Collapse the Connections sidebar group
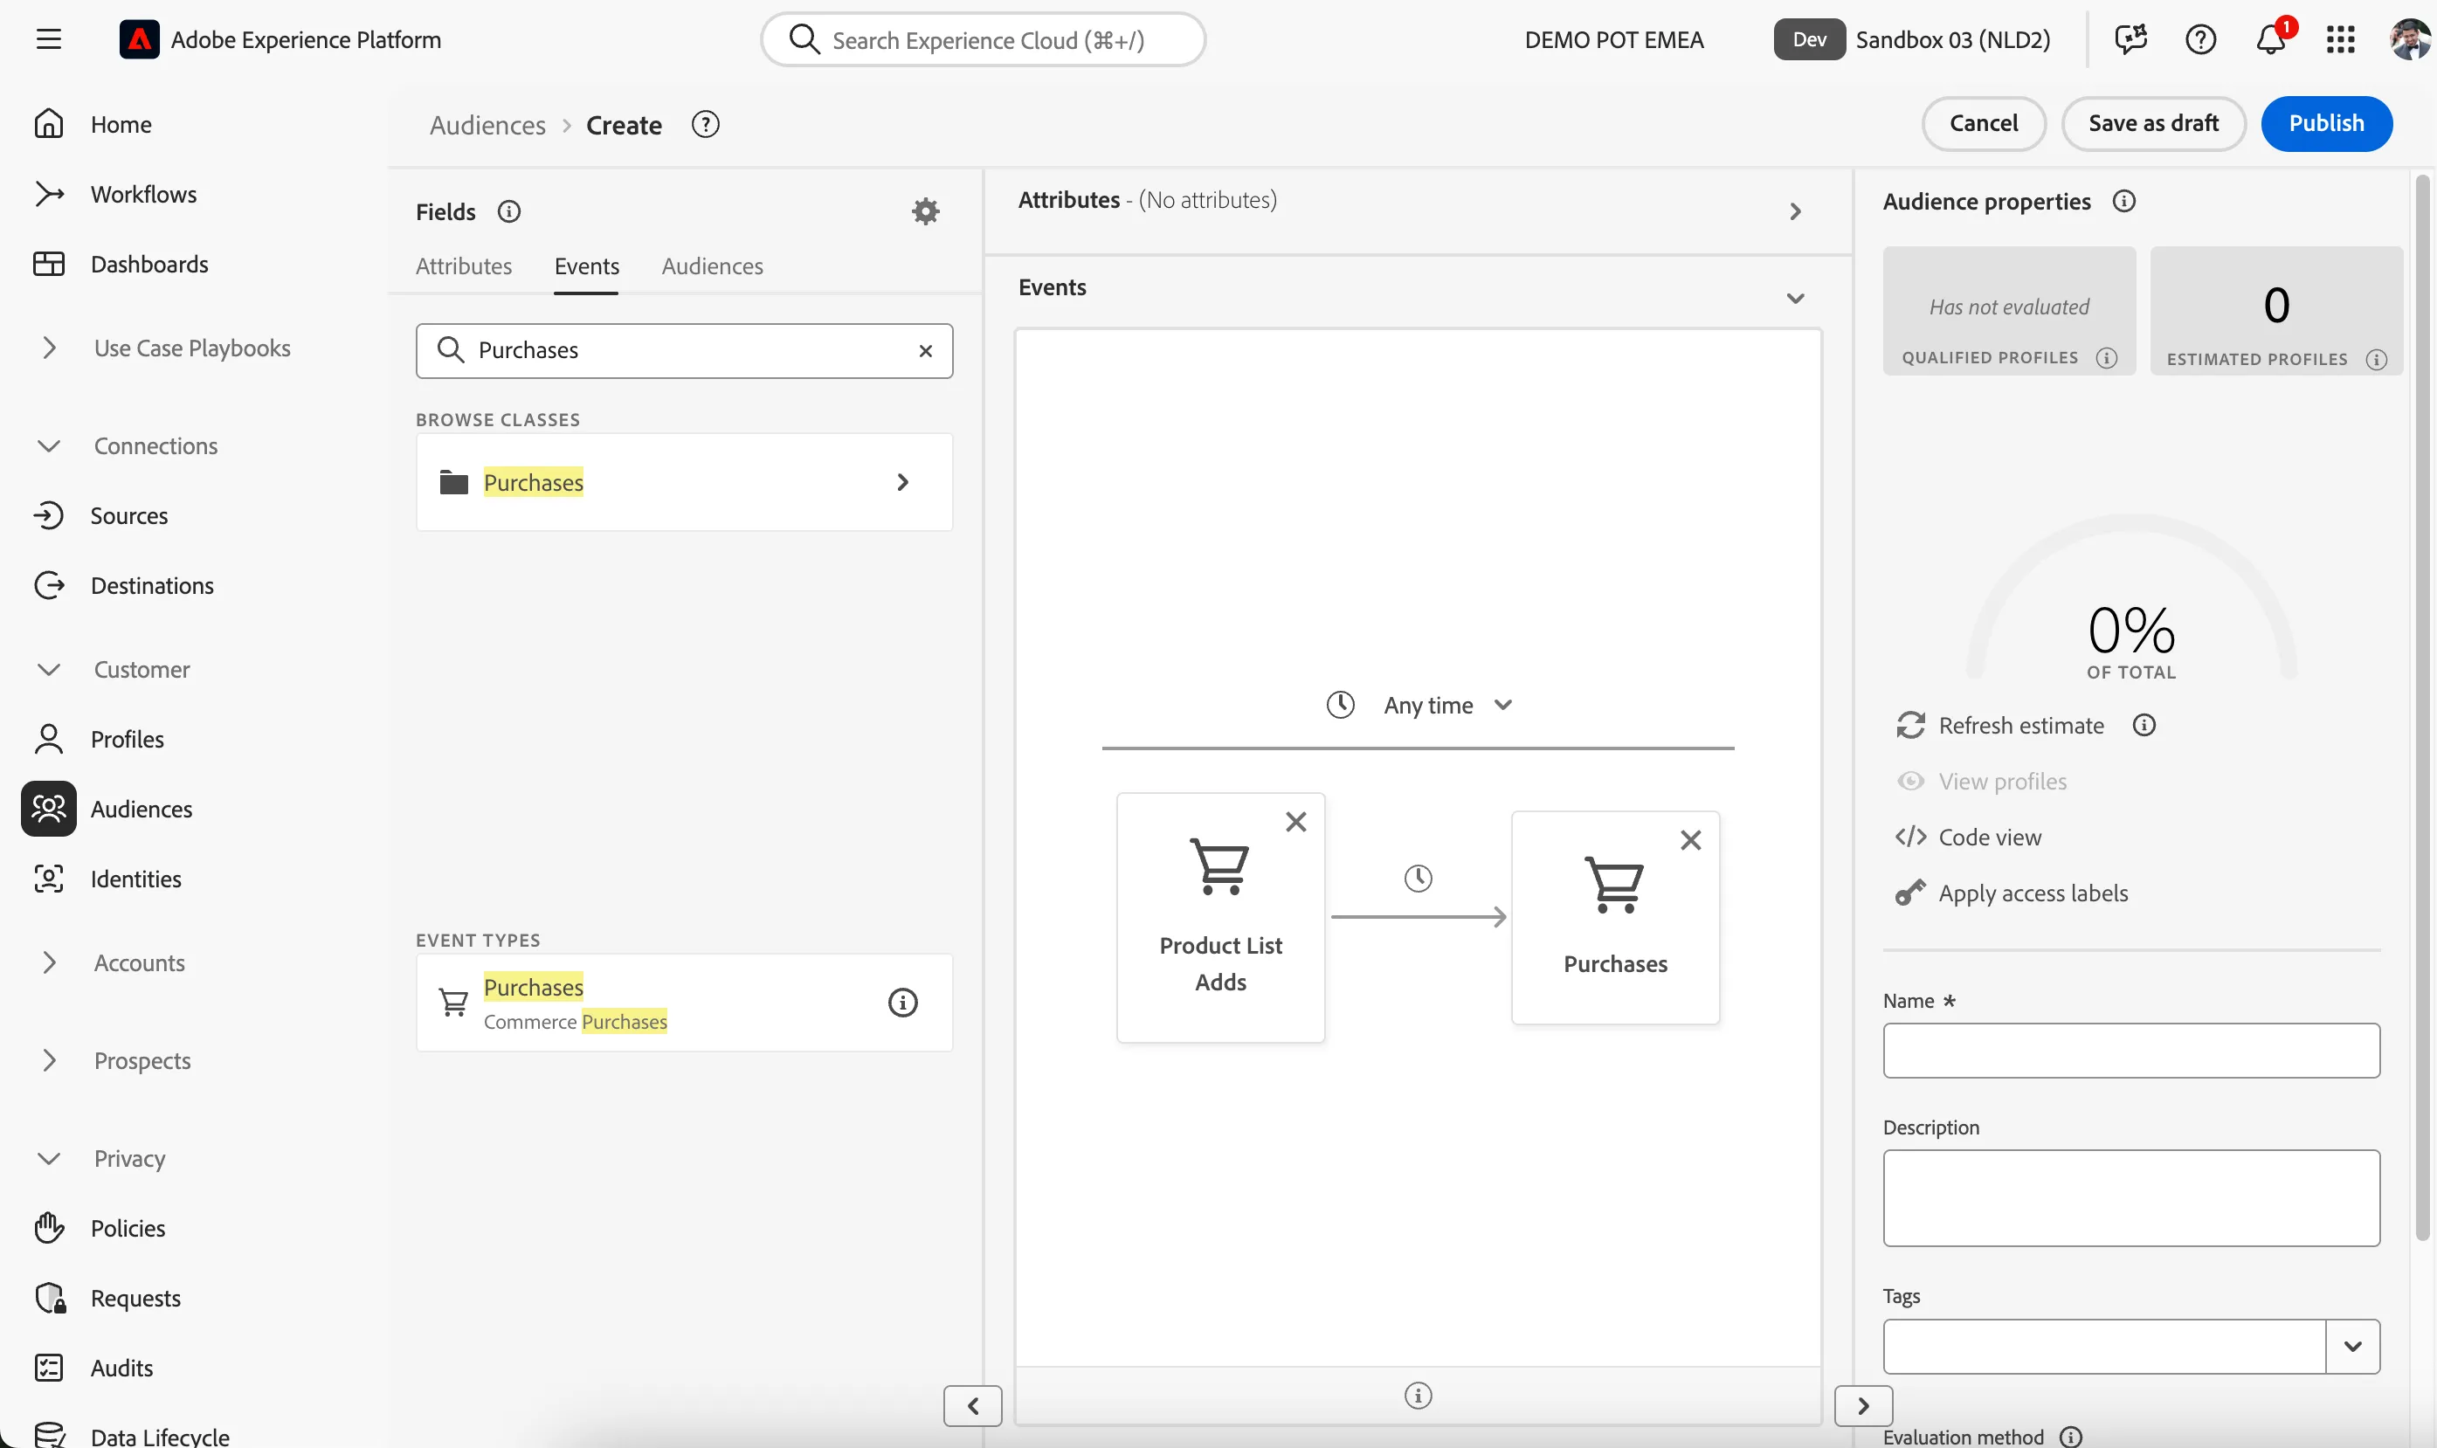The image size is (2437, 1448). click(49, 445)
